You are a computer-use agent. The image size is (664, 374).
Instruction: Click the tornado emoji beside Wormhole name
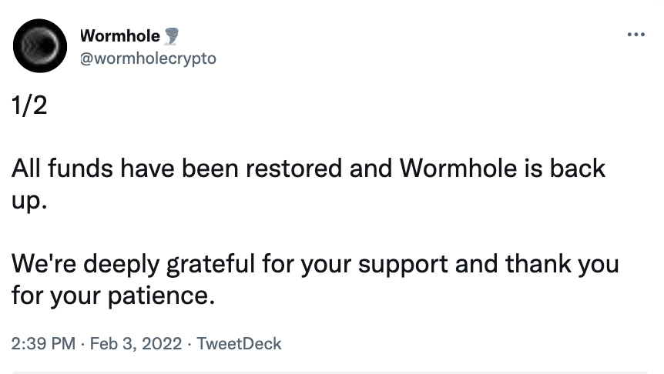(173, 36)
